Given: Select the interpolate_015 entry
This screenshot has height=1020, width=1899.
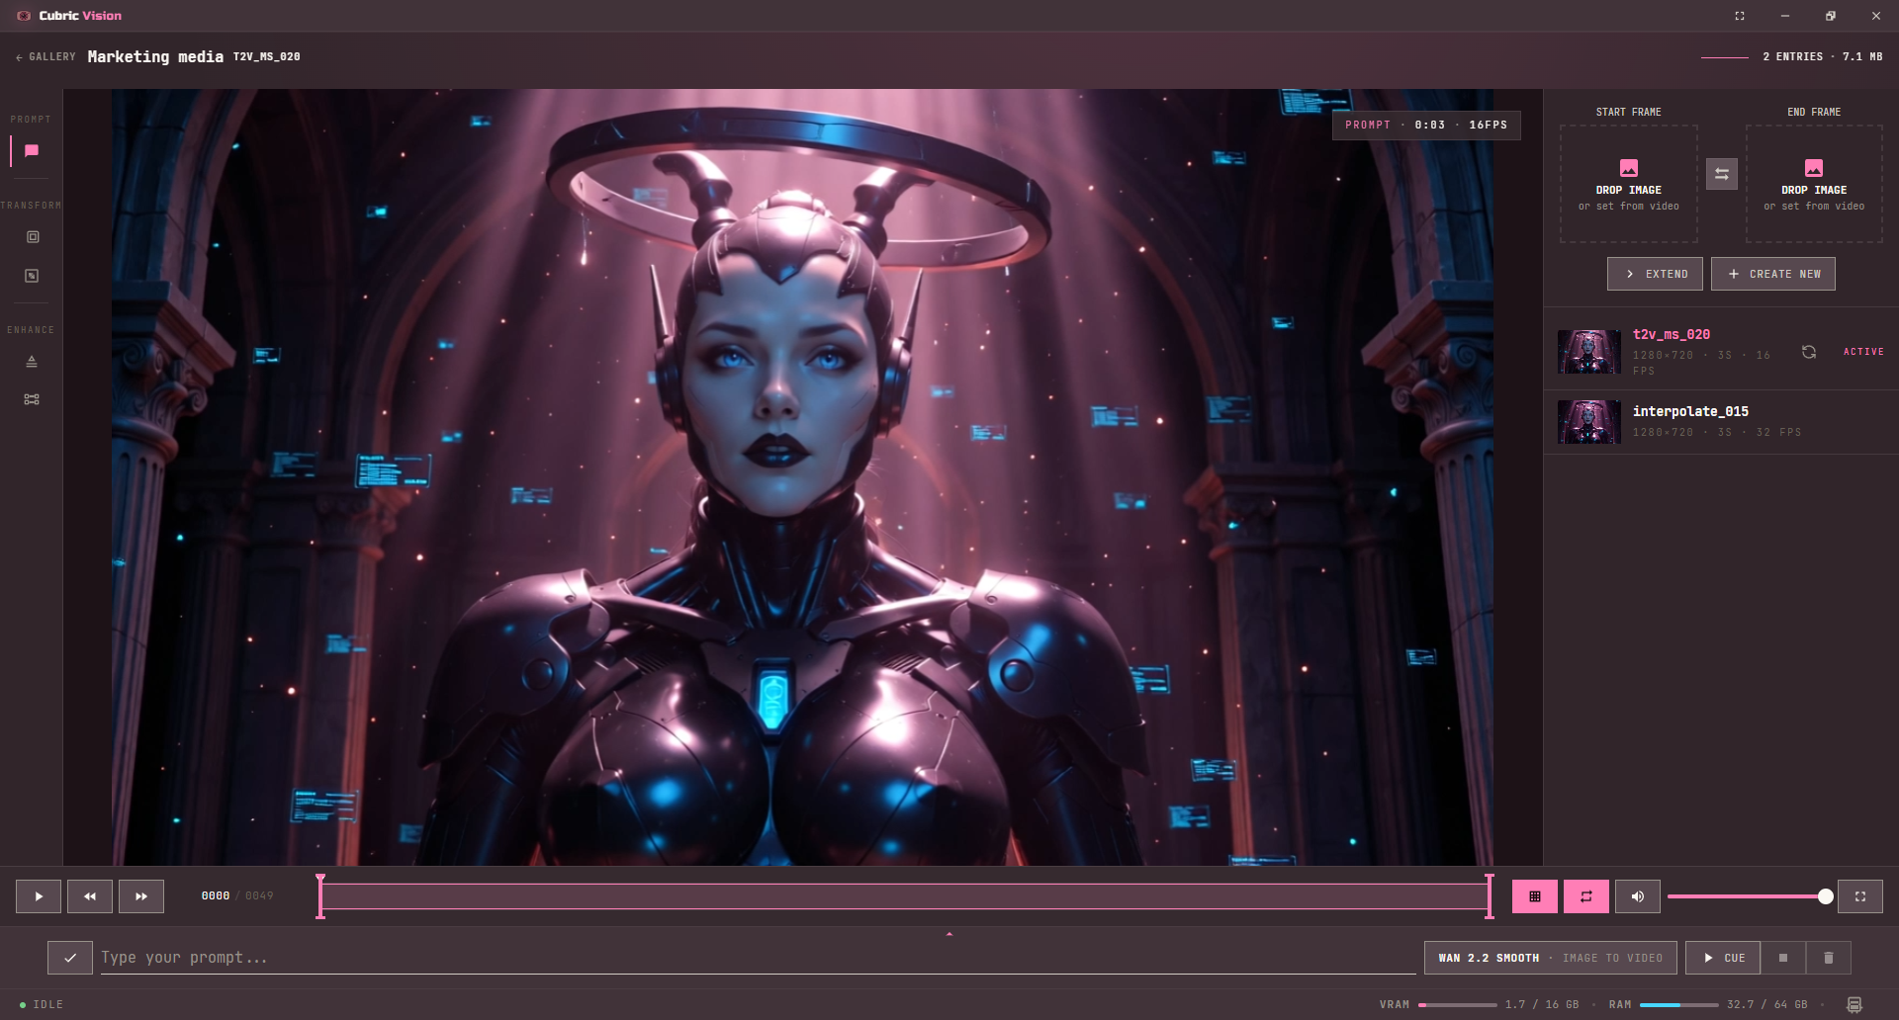Looking at the screenshot, I should pos(1721,422).
